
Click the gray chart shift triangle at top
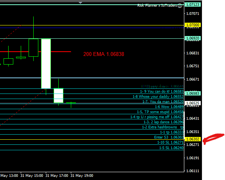(x=80, y=3)
